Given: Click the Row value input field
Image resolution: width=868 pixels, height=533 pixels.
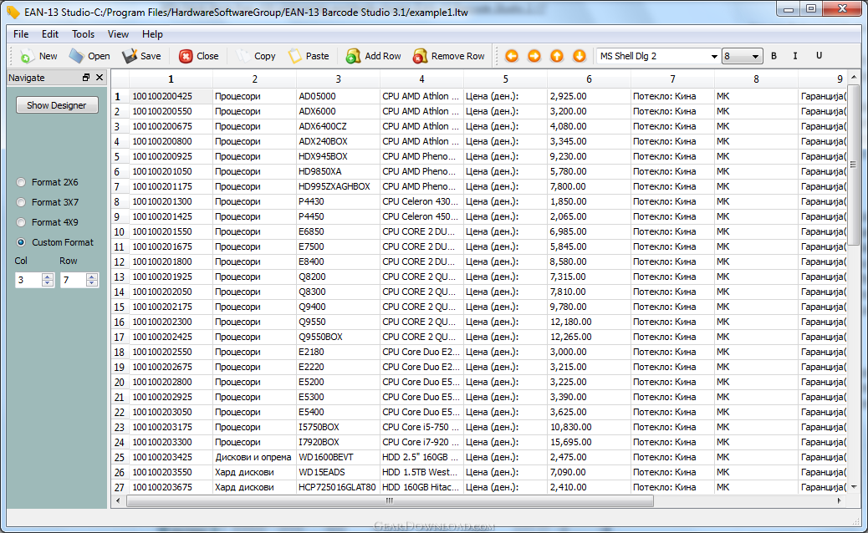Looking at the screenshot, I should pyautogui.click(x=73, y=280).
